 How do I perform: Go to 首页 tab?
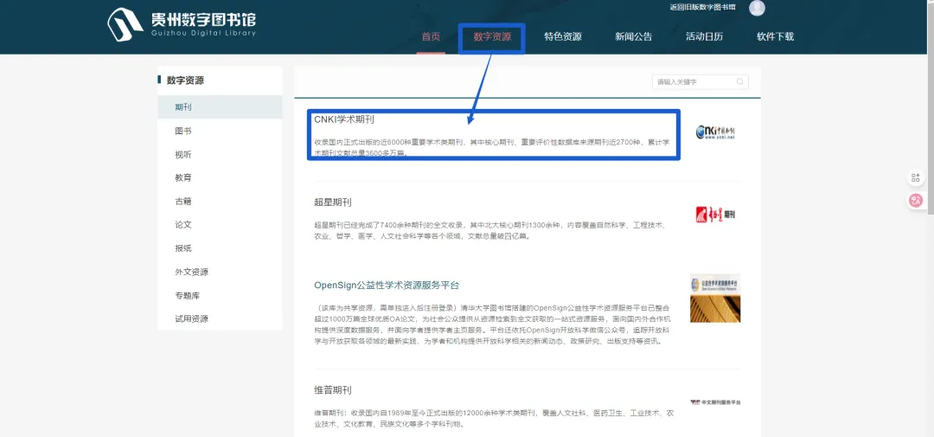click(431, 36)
